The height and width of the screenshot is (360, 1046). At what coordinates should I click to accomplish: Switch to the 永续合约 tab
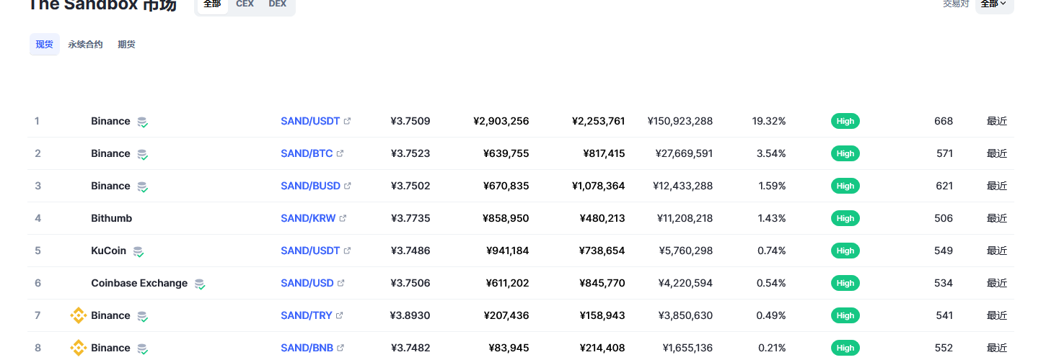click(85, 45)
